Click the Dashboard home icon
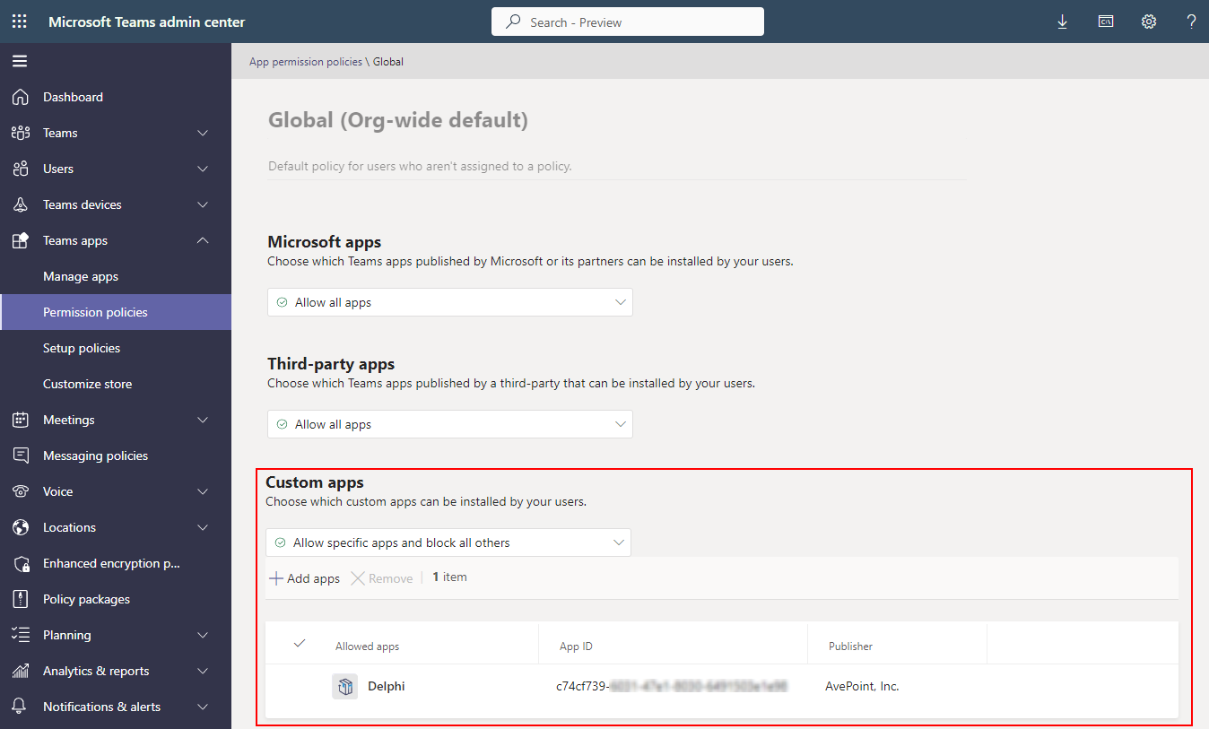This screenshot has height=729, width=1209. pos(21,97)
